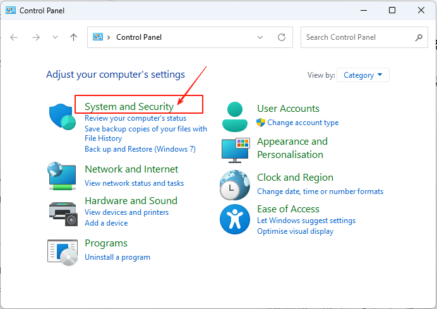Open View network status and tasks
This screenshot has width=437, height=309.
[134, 183]
